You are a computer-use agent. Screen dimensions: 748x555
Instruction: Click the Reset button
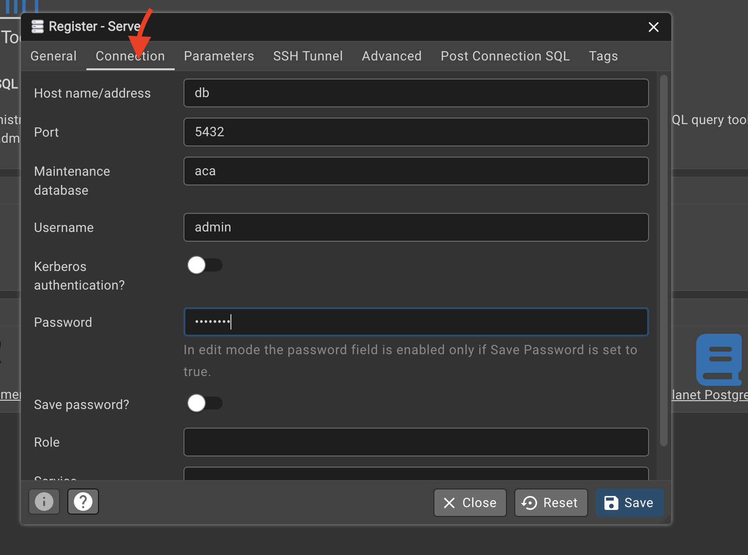551,502
